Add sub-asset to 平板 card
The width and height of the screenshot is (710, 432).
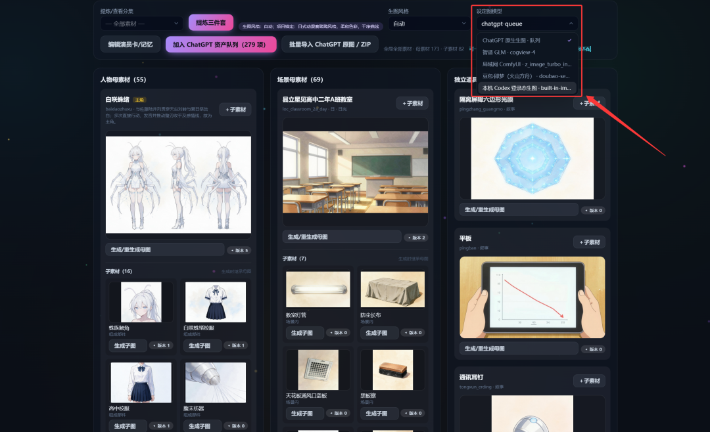coord(589,242)
